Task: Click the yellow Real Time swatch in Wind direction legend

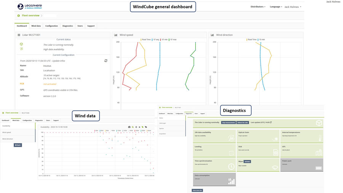Action: 247,40
